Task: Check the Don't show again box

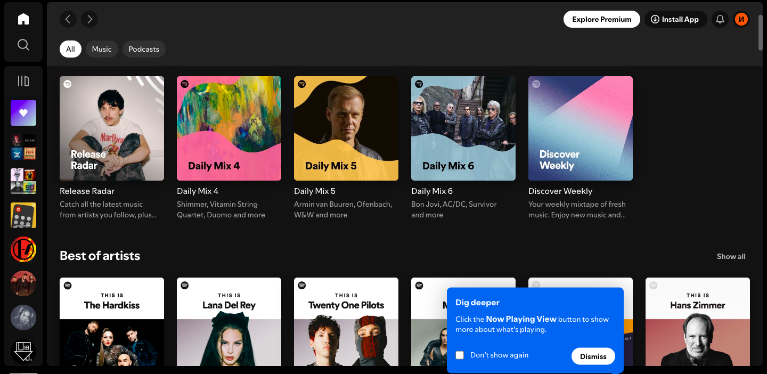Action: (x=460, y=355)
